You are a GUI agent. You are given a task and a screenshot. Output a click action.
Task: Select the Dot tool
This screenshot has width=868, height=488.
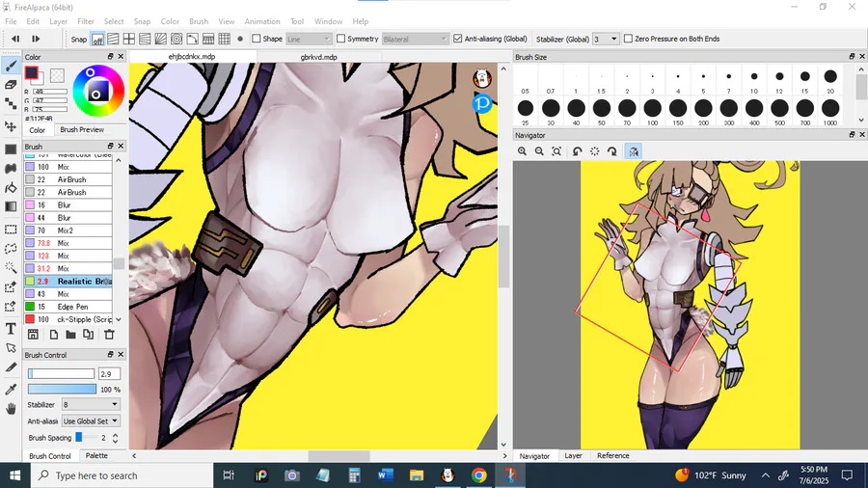coord(11,103)
